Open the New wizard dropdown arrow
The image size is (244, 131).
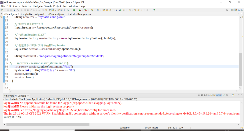pos(5,10)
